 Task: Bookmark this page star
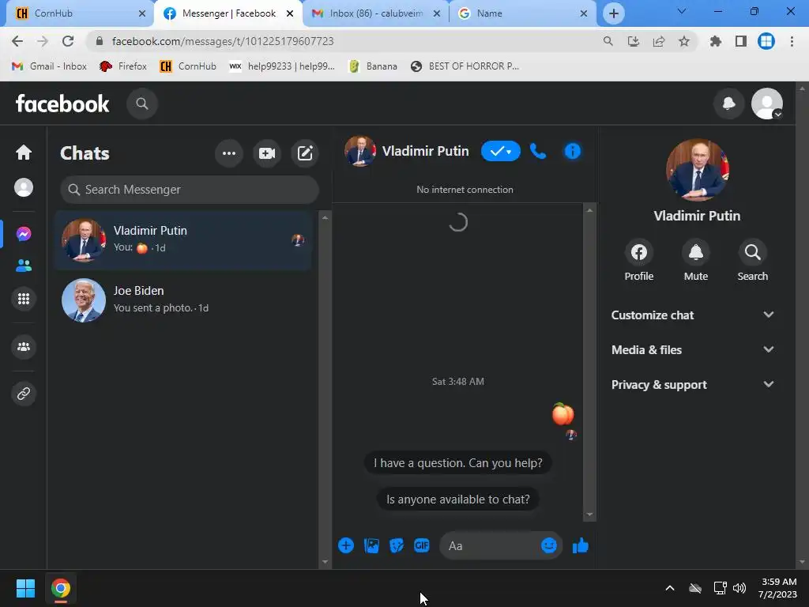pos(683,41)
